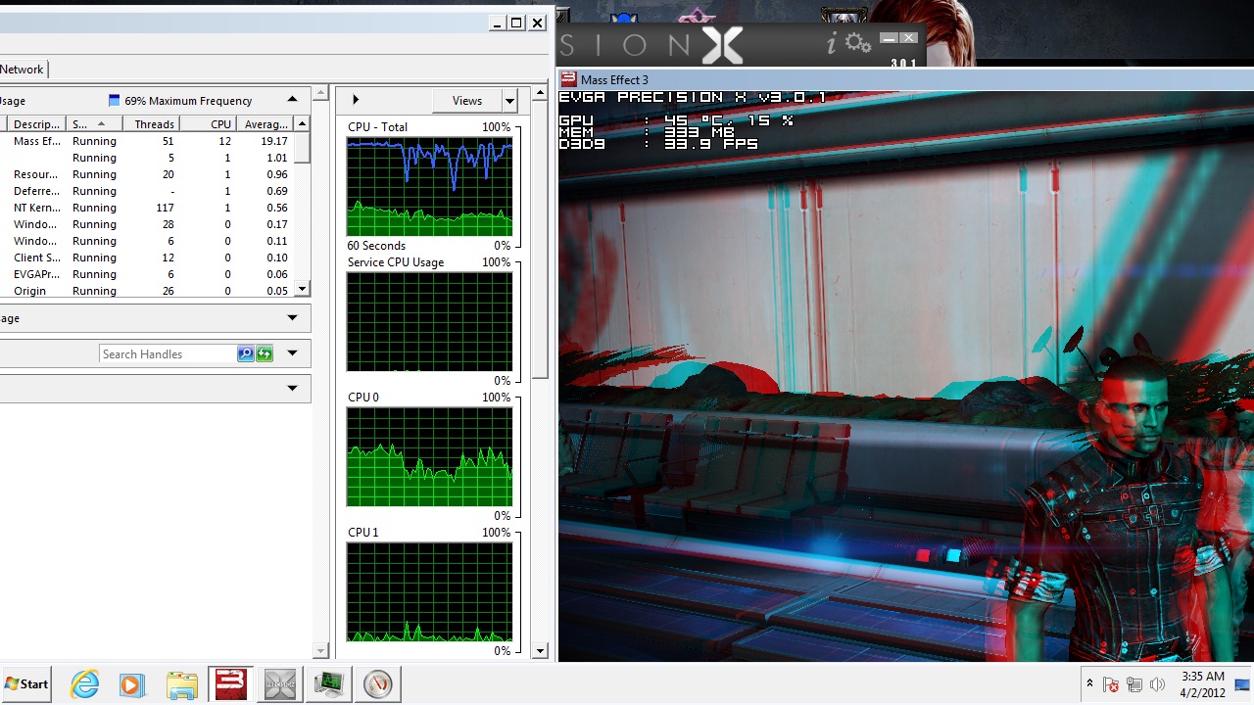Switch to EVGA Precision taskbar button

(x=279, y=684)
